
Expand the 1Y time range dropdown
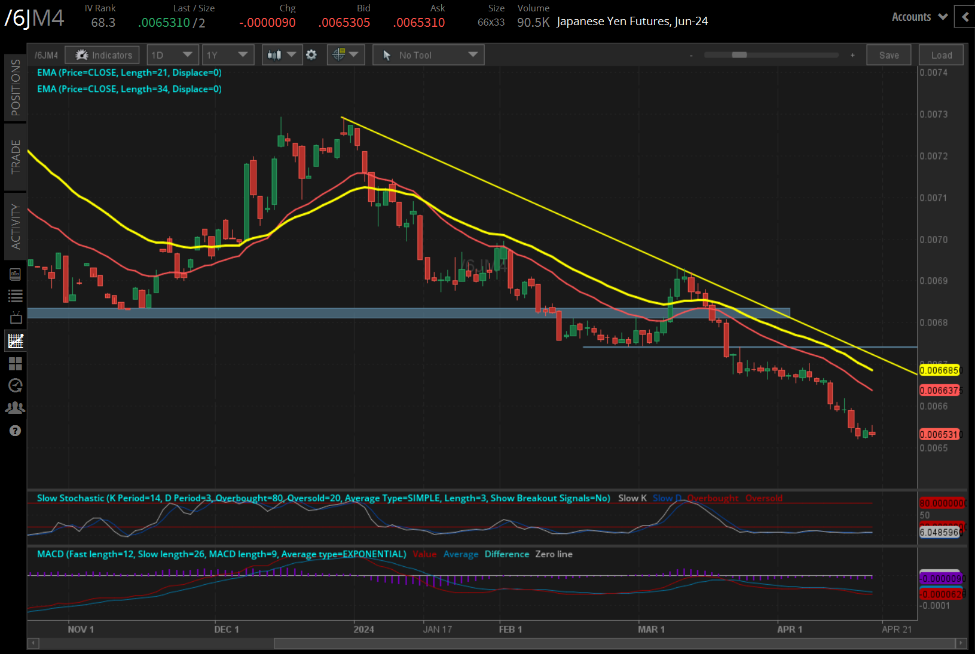click(227, 55)
